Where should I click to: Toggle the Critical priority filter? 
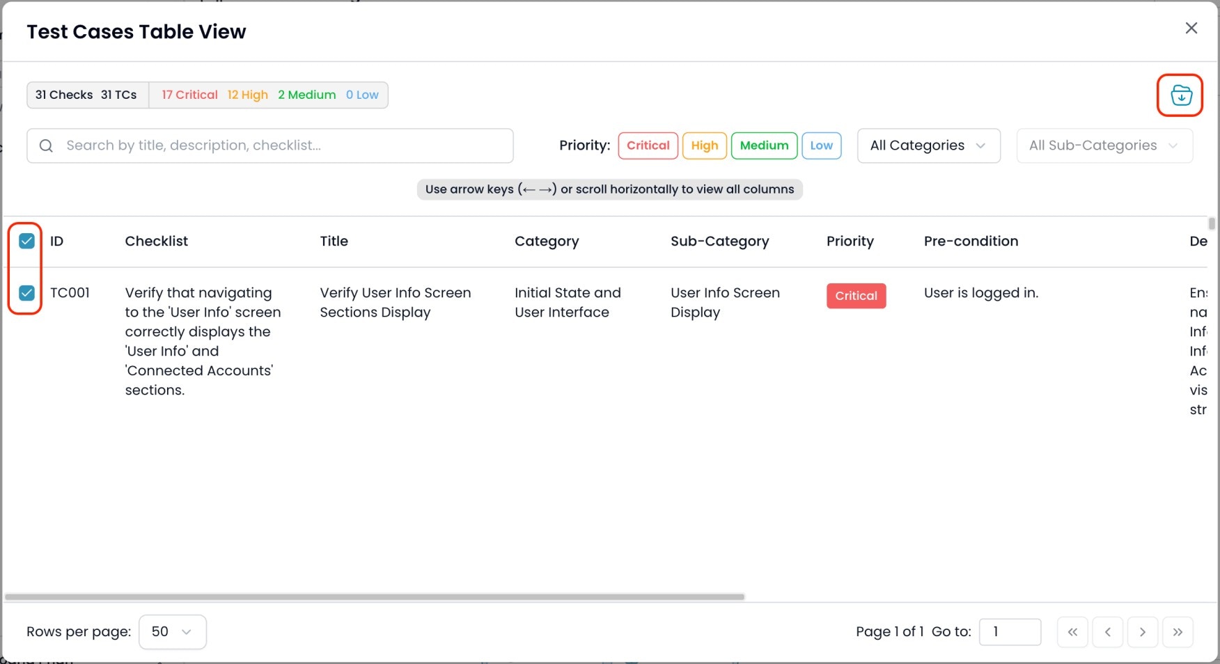click(x=648, y=145)
